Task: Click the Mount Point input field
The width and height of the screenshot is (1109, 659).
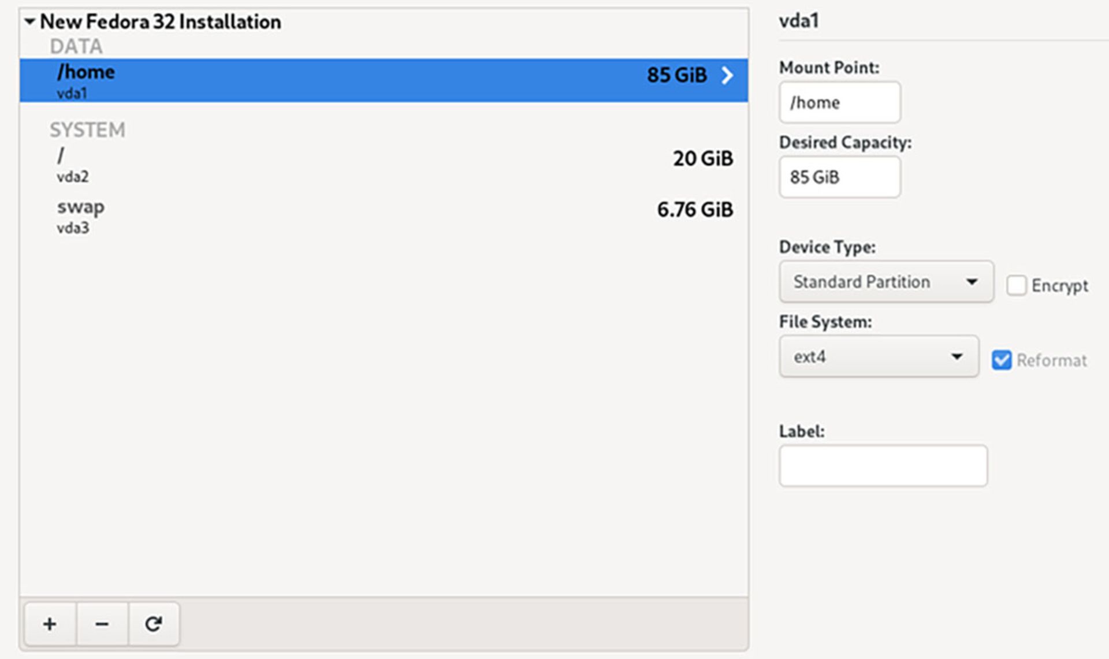Action: (x=839, y=102)
